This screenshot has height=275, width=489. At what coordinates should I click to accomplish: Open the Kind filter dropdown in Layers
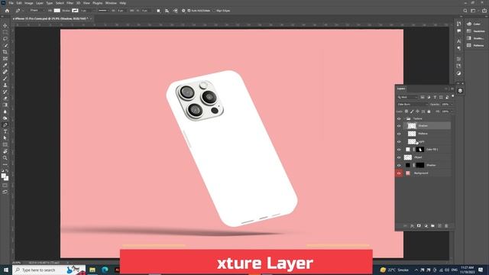tap(407, 97)
